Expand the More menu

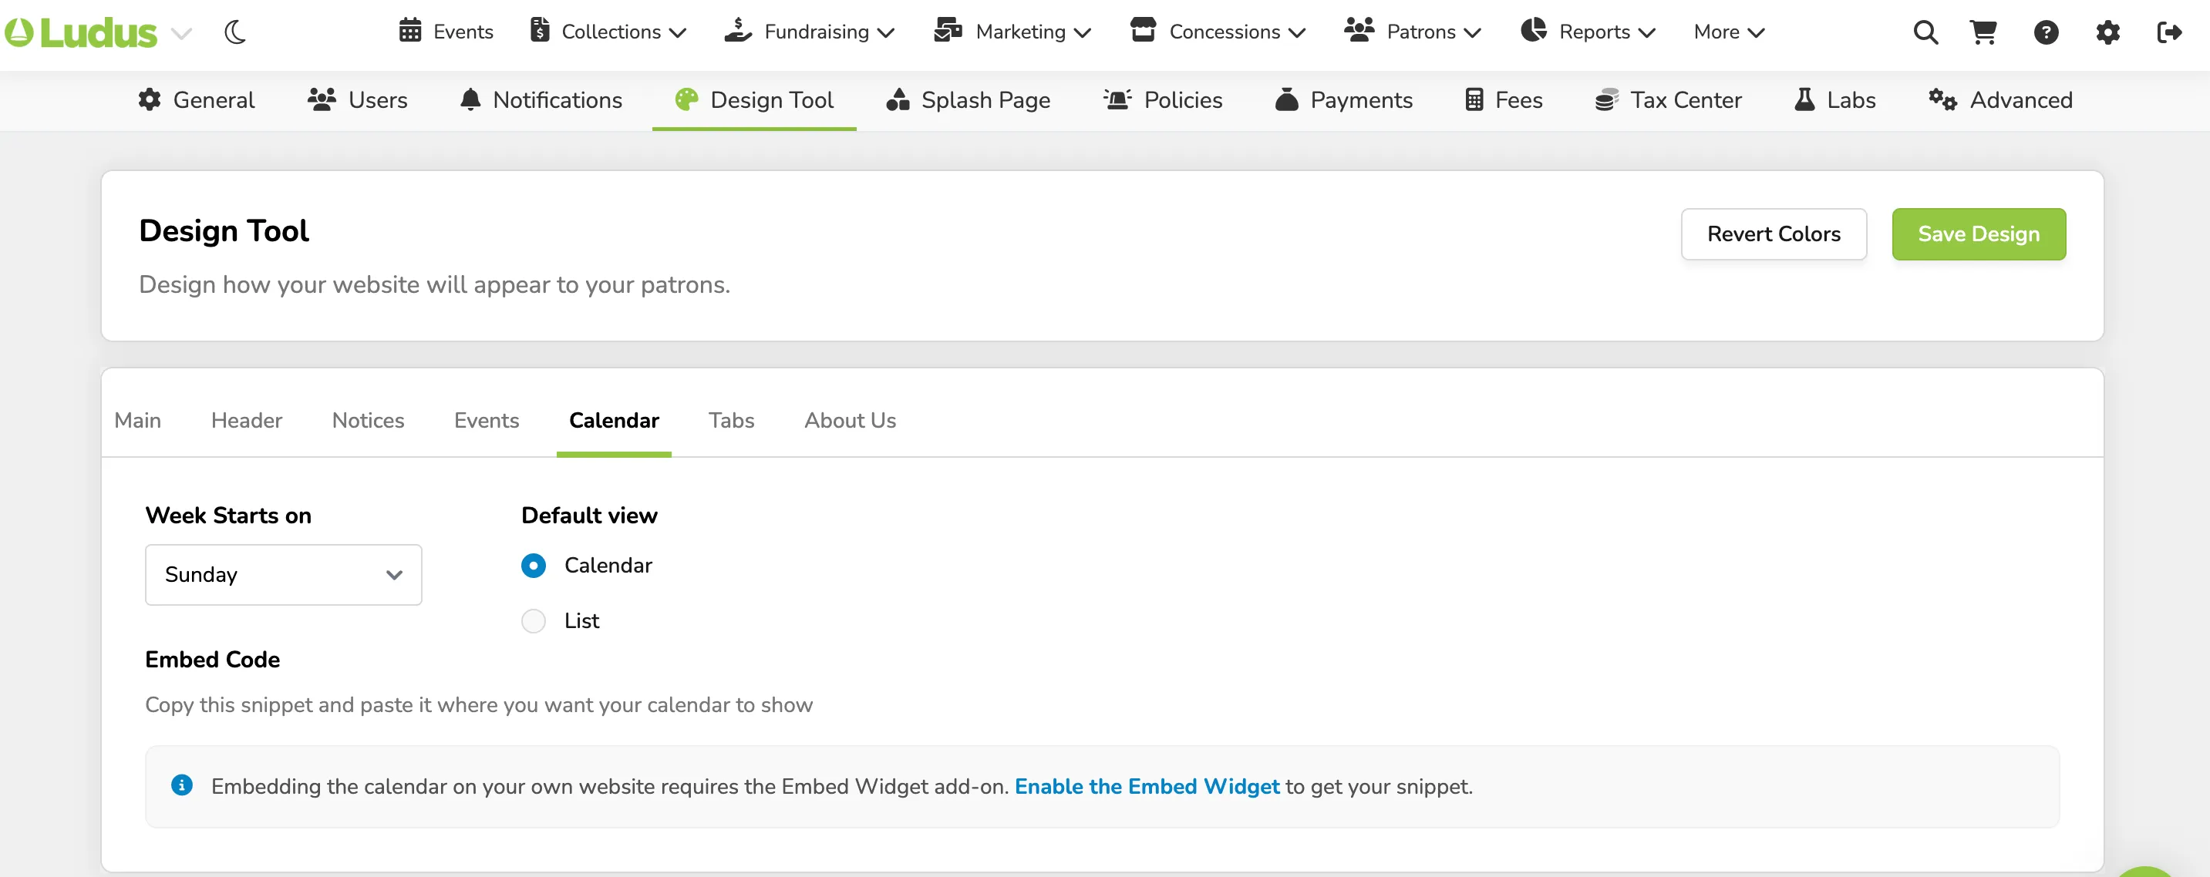(x=1729, y=32)
